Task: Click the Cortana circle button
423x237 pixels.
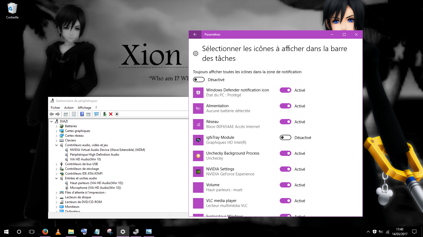Action: pyautogui.click(x=19, y=232)
